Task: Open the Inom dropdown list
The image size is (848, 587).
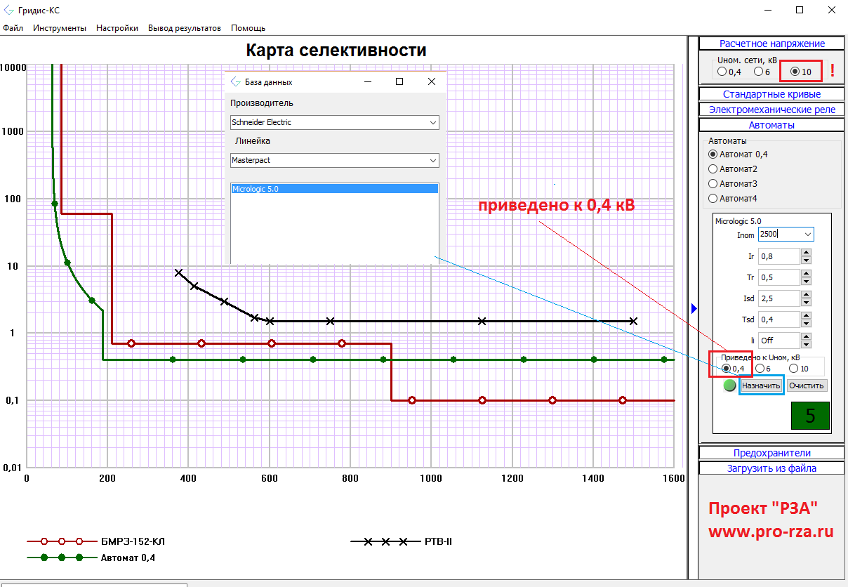Action: (x=807, y=234)
